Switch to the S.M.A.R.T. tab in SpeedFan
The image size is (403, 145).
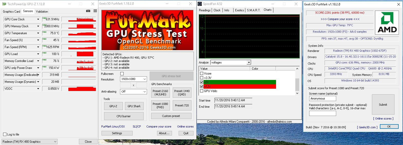[254, 10]
